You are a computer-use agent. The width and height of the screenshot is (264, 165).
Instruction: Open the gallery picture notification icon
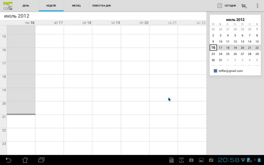click(201, 160)
